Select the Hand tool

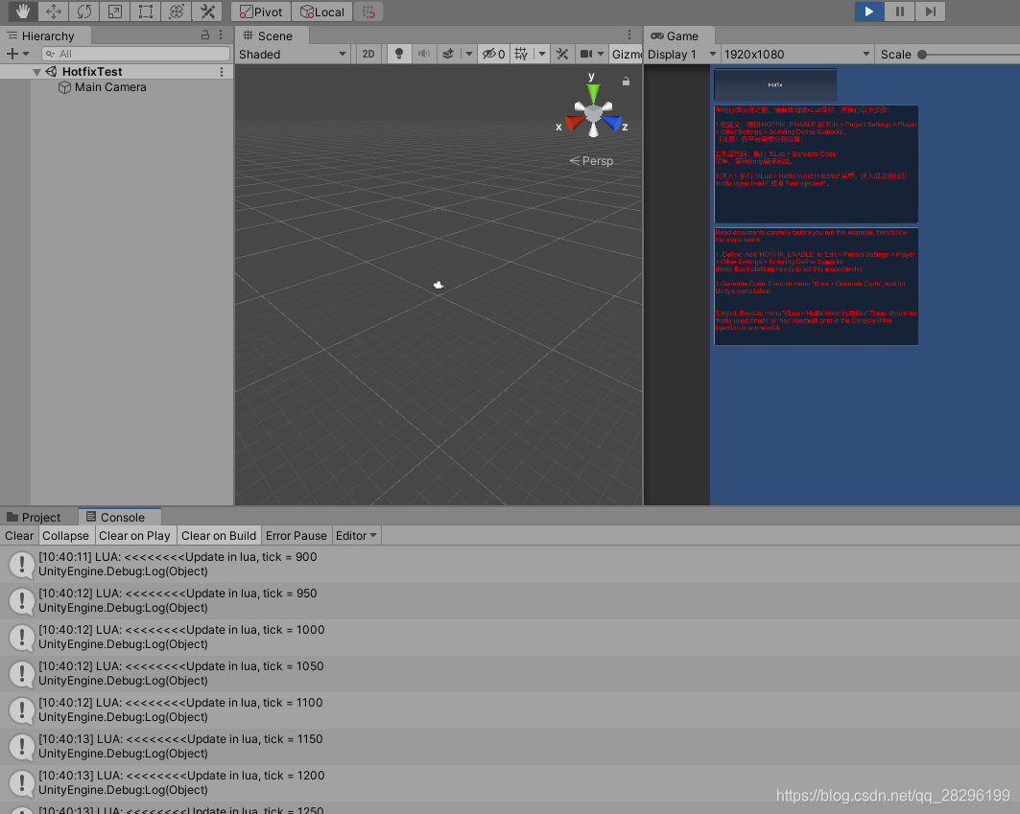(x=23, y=12)
